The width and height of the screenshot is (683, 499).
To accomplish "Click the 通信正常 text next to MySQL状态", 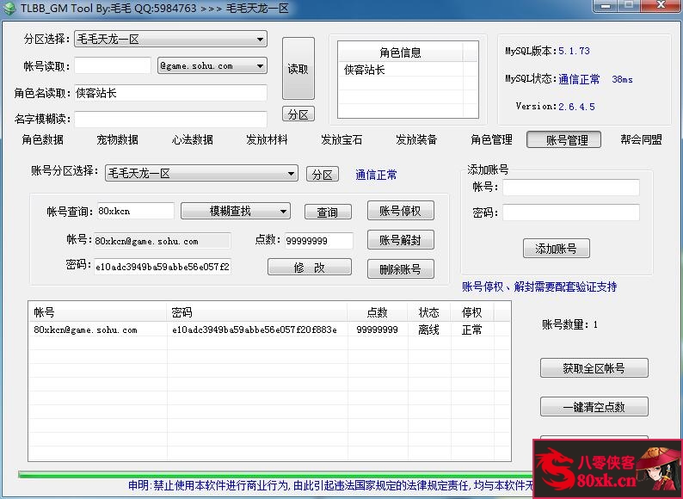I will pos(579,79).
